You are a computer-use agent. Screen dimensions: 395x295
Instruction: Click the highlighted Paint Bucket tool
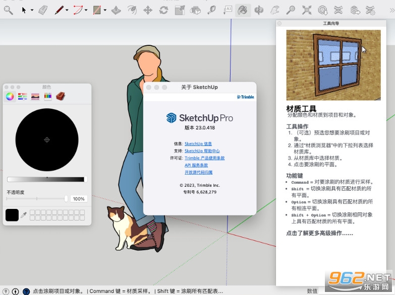click(x=243, y=10)
